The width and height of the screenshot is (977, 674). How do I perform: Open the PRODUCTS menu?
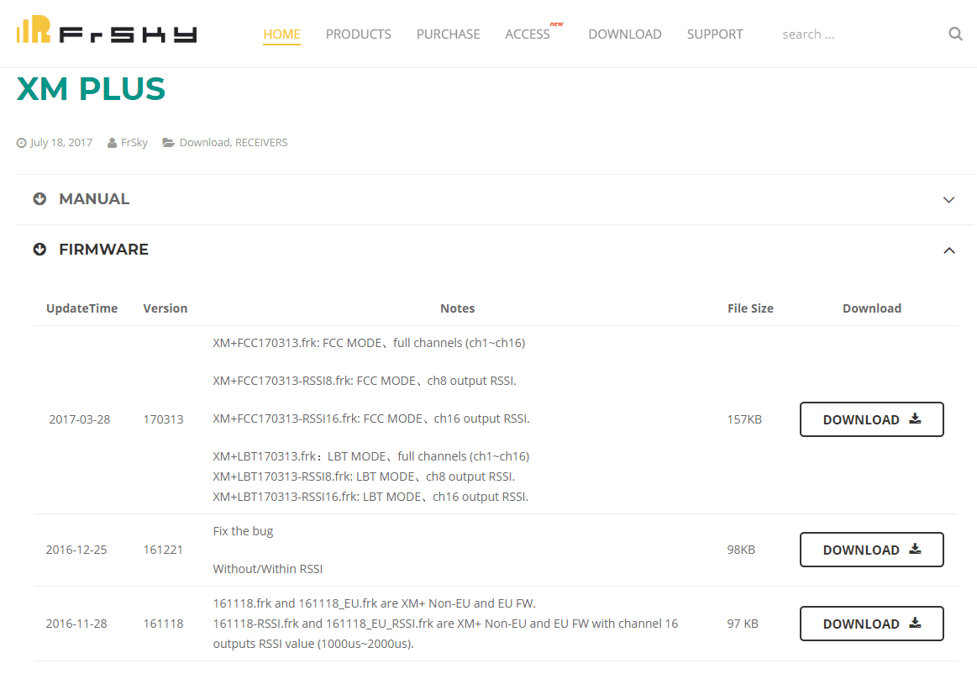point(358,34)
